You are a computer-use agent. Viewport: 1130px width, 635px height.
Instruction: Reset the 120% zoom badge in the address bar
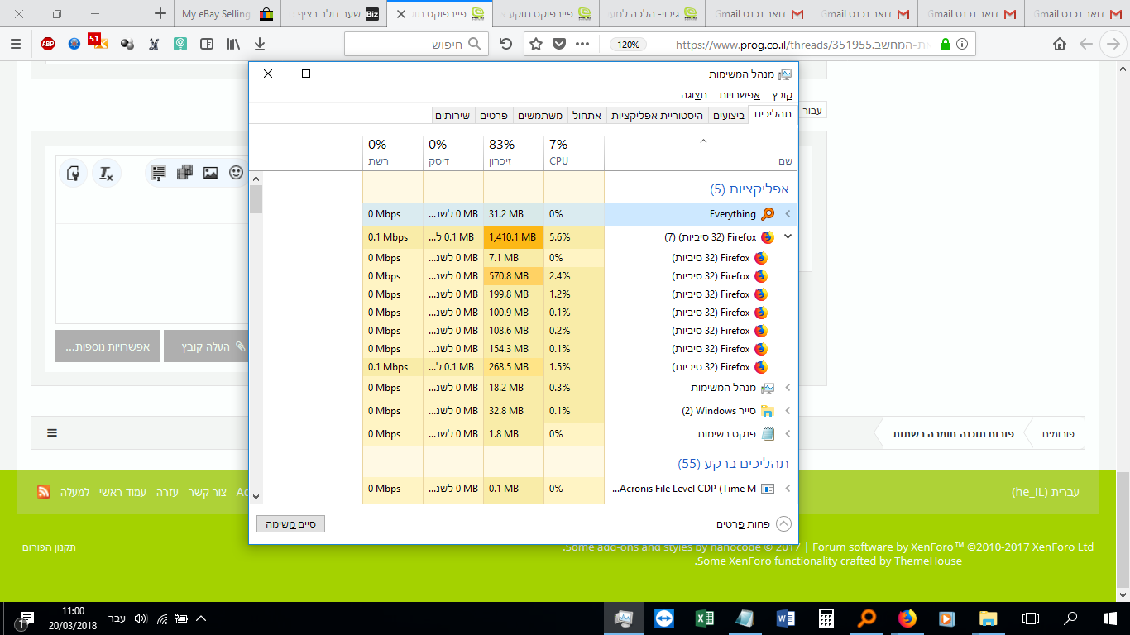coord(628,45)
